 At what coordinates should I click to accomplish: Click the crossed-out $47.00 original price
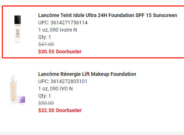[x=46, y=44]
